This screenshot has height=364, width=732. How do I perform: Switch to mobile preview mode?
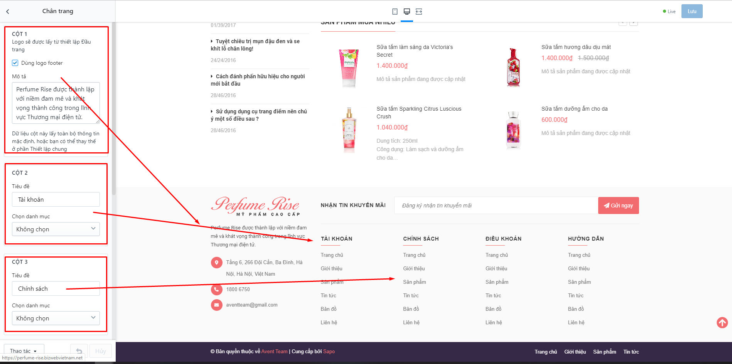(x=395, y=12)
